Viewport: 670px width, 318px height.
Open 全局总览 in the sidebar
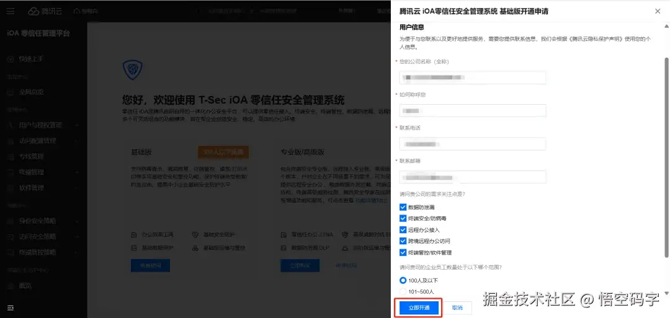[31, 92]
